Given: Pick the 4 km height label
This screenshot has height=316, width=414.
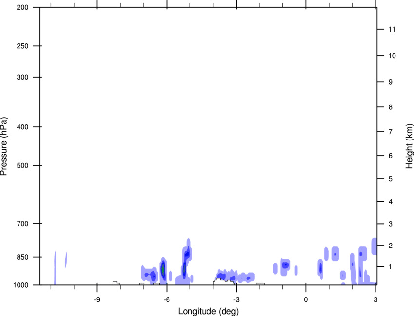Looking at the screenshot, I should point(391,202).
